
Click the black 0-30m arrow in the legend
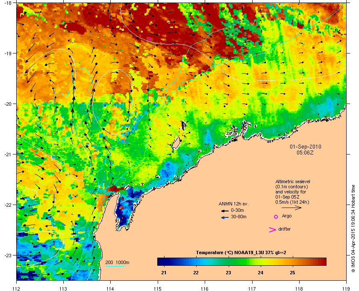(225, 211)
